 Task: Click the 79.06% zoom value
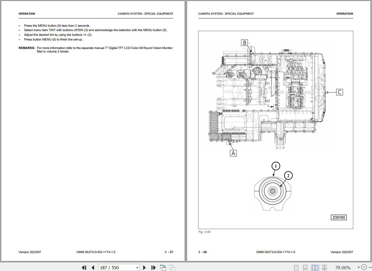[343, 267]
